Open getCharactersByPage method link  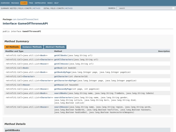pos(65,81)
